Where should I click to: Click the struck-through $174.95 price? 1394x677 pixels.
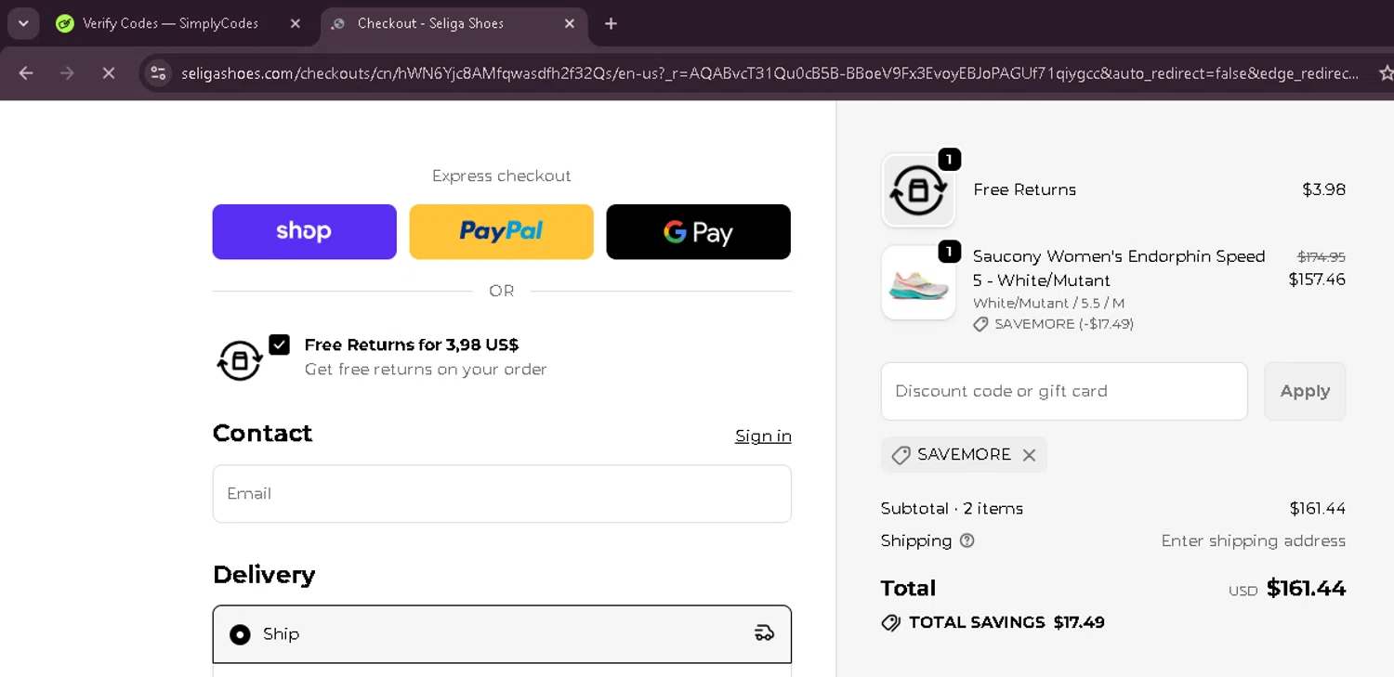tap(1322, 256)
